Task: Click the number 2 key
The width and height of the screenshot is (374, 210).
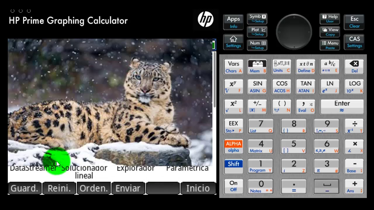Action: 294,167
